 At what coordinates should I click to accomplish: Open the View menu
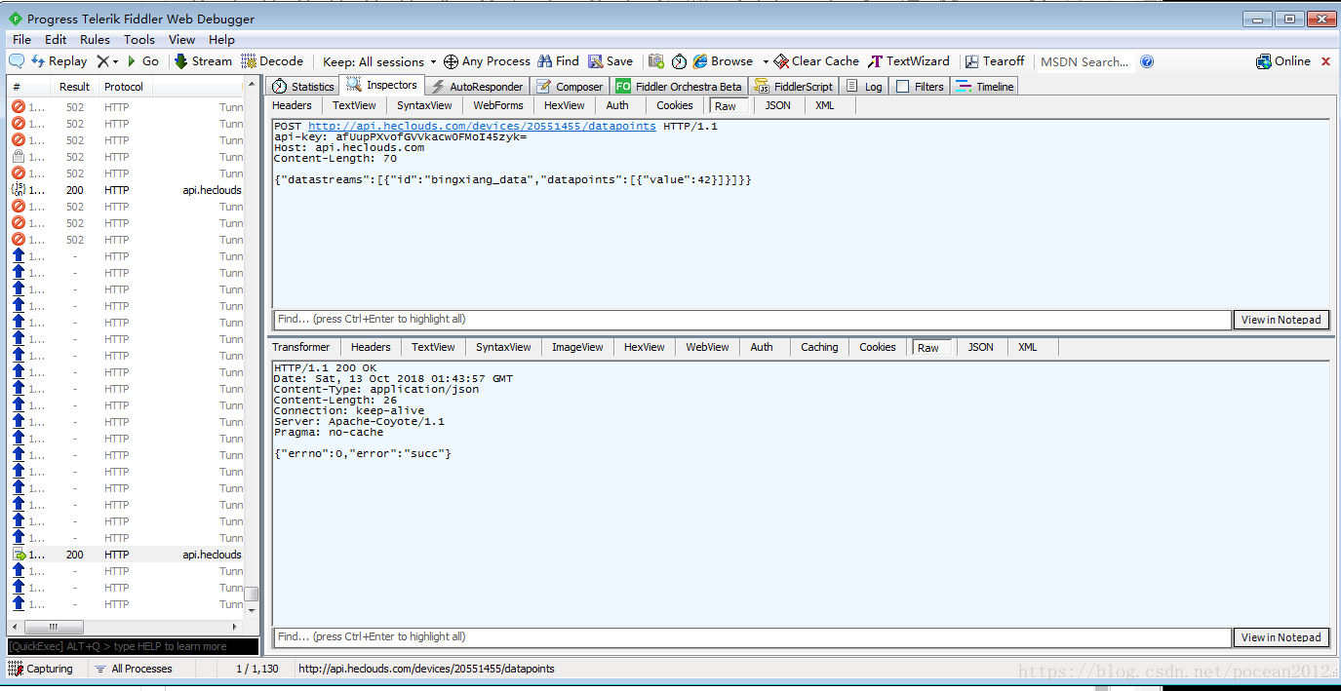181,40
